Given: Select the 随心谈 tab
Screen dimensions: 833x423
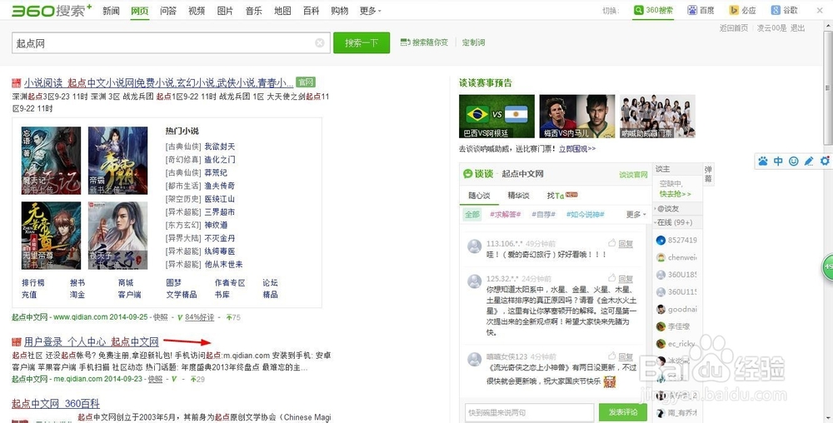Looking at the screenshot, I should tap(479, 196).
